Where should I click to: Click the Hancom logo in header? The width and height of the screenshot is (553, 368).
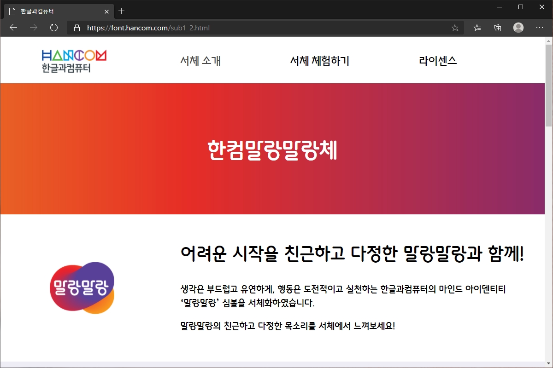pos(74,61)
